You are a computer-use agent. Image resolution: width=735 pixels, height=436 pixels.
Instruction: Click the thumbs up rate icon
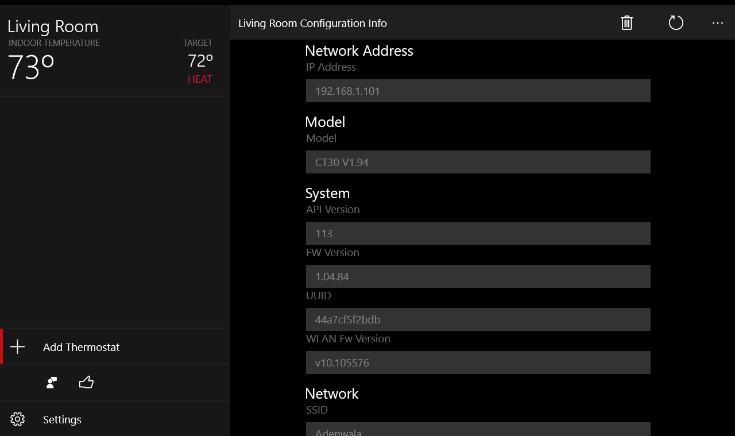click(x=86, y=383)
